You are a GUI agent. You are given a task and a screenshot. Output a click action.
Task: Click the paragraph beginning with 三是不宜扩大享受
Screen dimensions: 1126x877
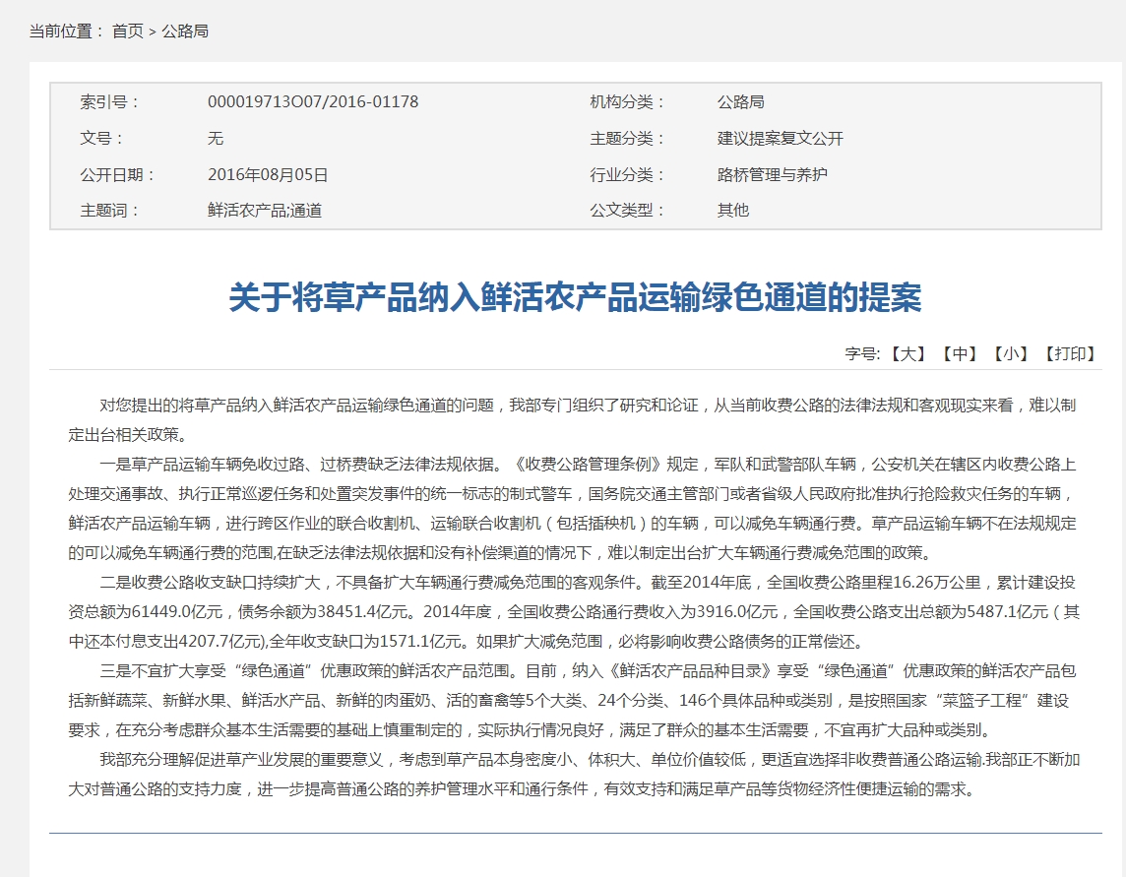(x=575, y=701)
